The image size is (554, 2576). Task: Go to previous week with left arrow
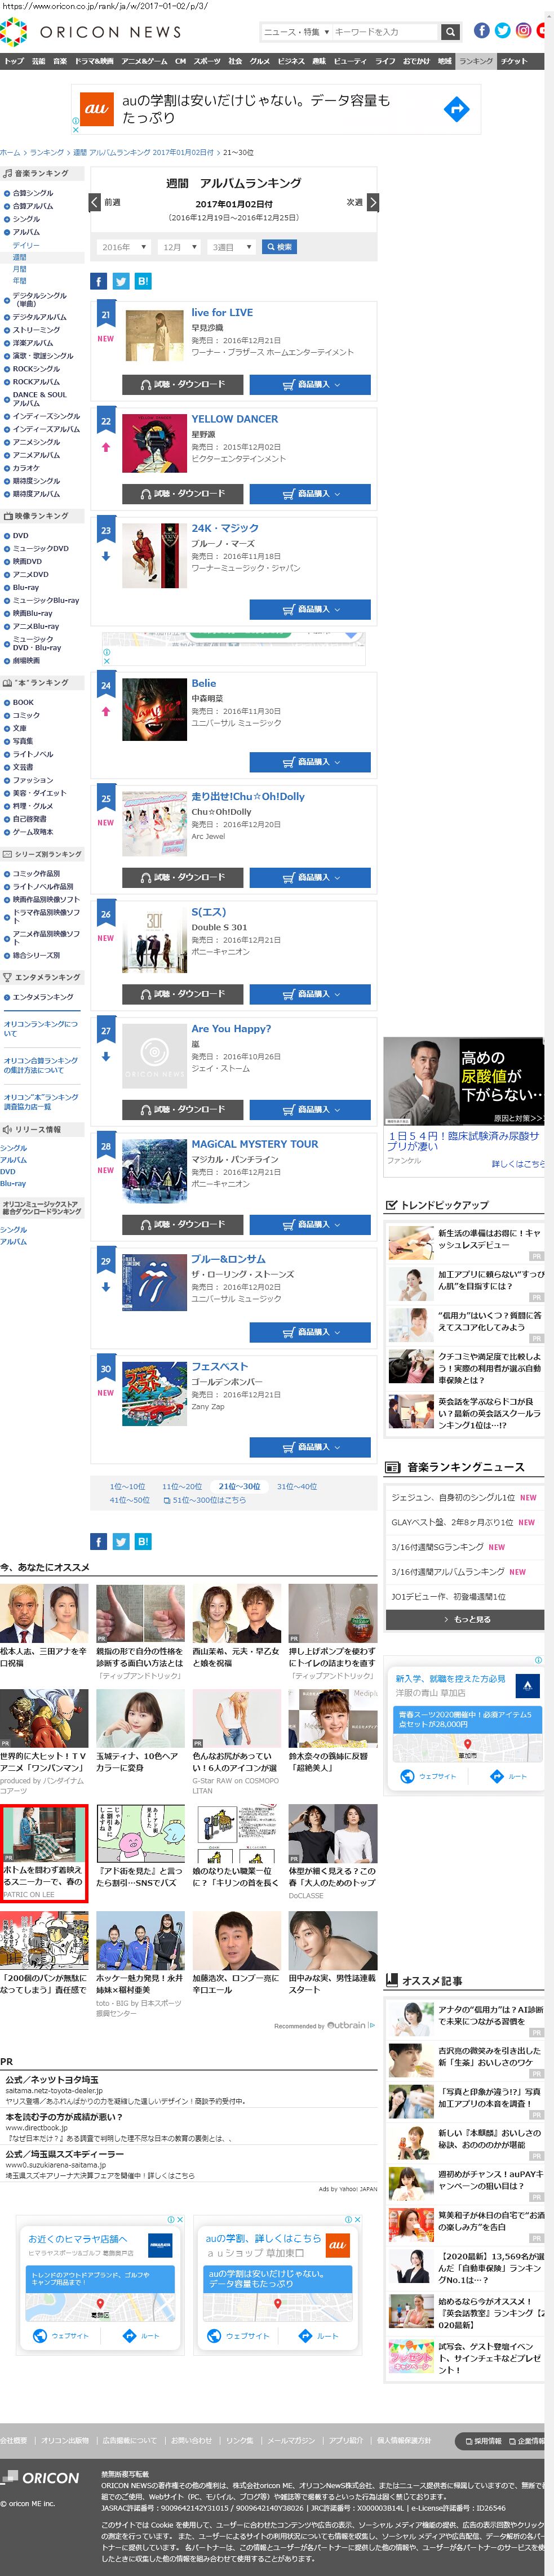[x=95, y=202]
